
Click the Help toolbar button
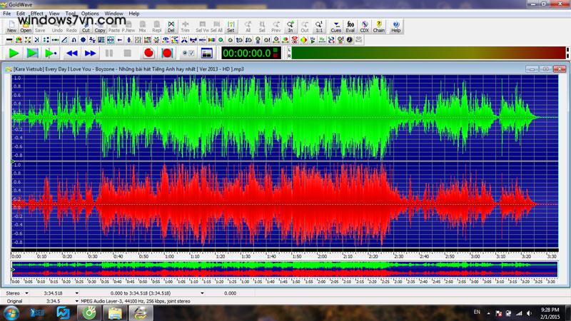[395, 26]
